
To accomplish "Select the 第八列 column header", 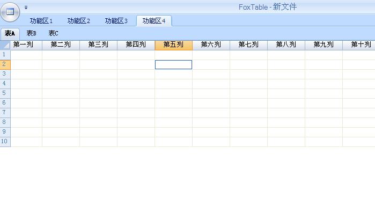I will click(x=286, y=45).
